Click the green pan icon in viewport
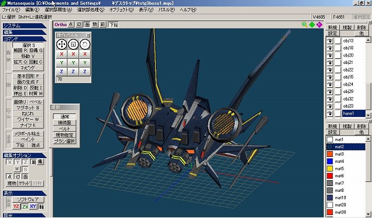Viewport: 372px width, 218px height. [x=312, y=24]
